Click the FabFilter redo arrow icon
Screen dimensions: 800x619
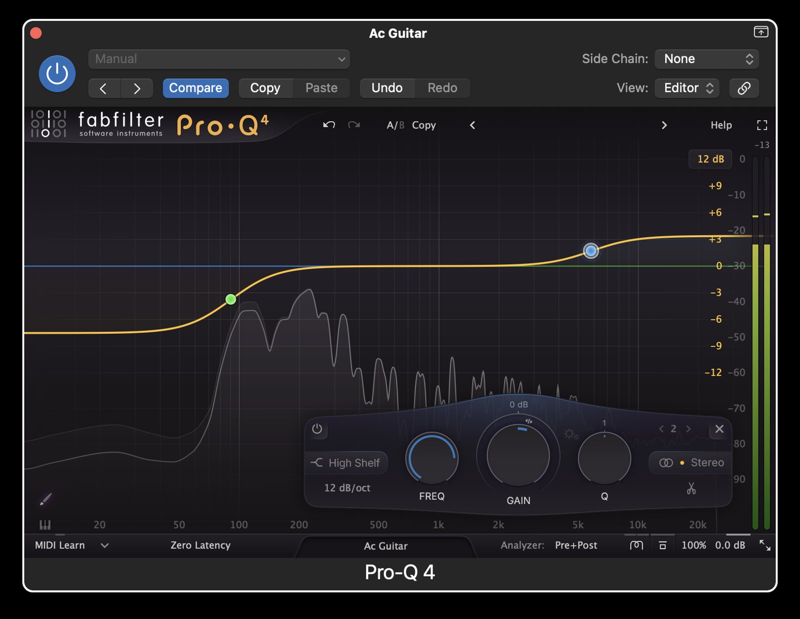click(354, 125)
